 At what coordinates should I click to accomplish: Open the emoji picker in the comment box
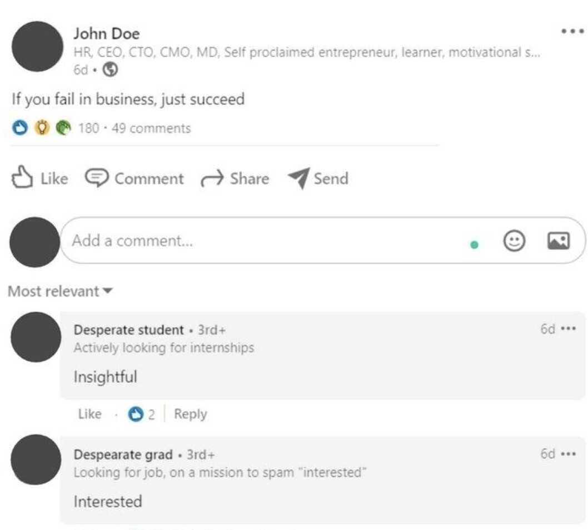[515, 240]
